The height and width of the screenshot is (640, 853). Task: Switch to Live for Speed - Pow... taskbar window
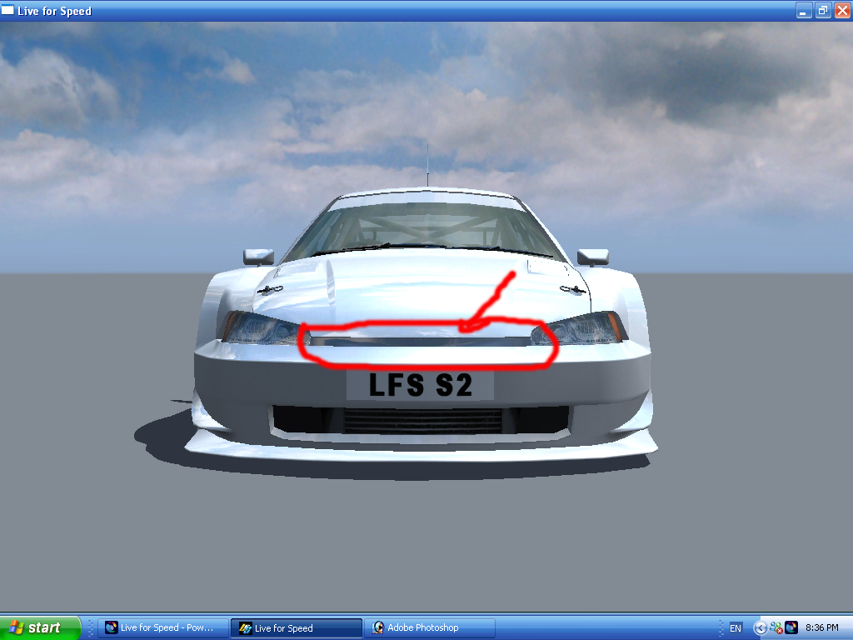point(162,627)
